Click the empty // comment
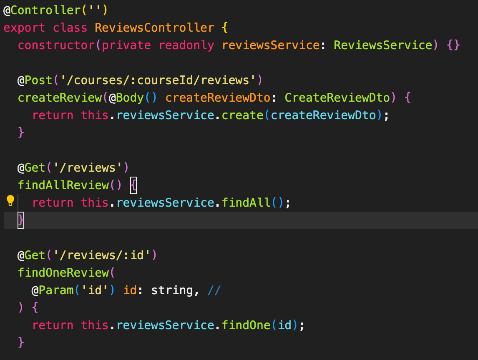Screen dimensions: 478x360 (x=214, y=290)
